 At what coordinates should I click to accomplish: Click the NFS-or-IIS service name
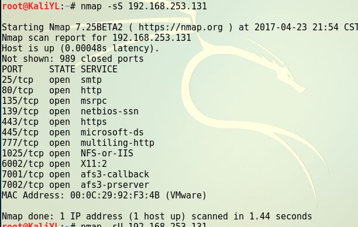pos(107,153)
